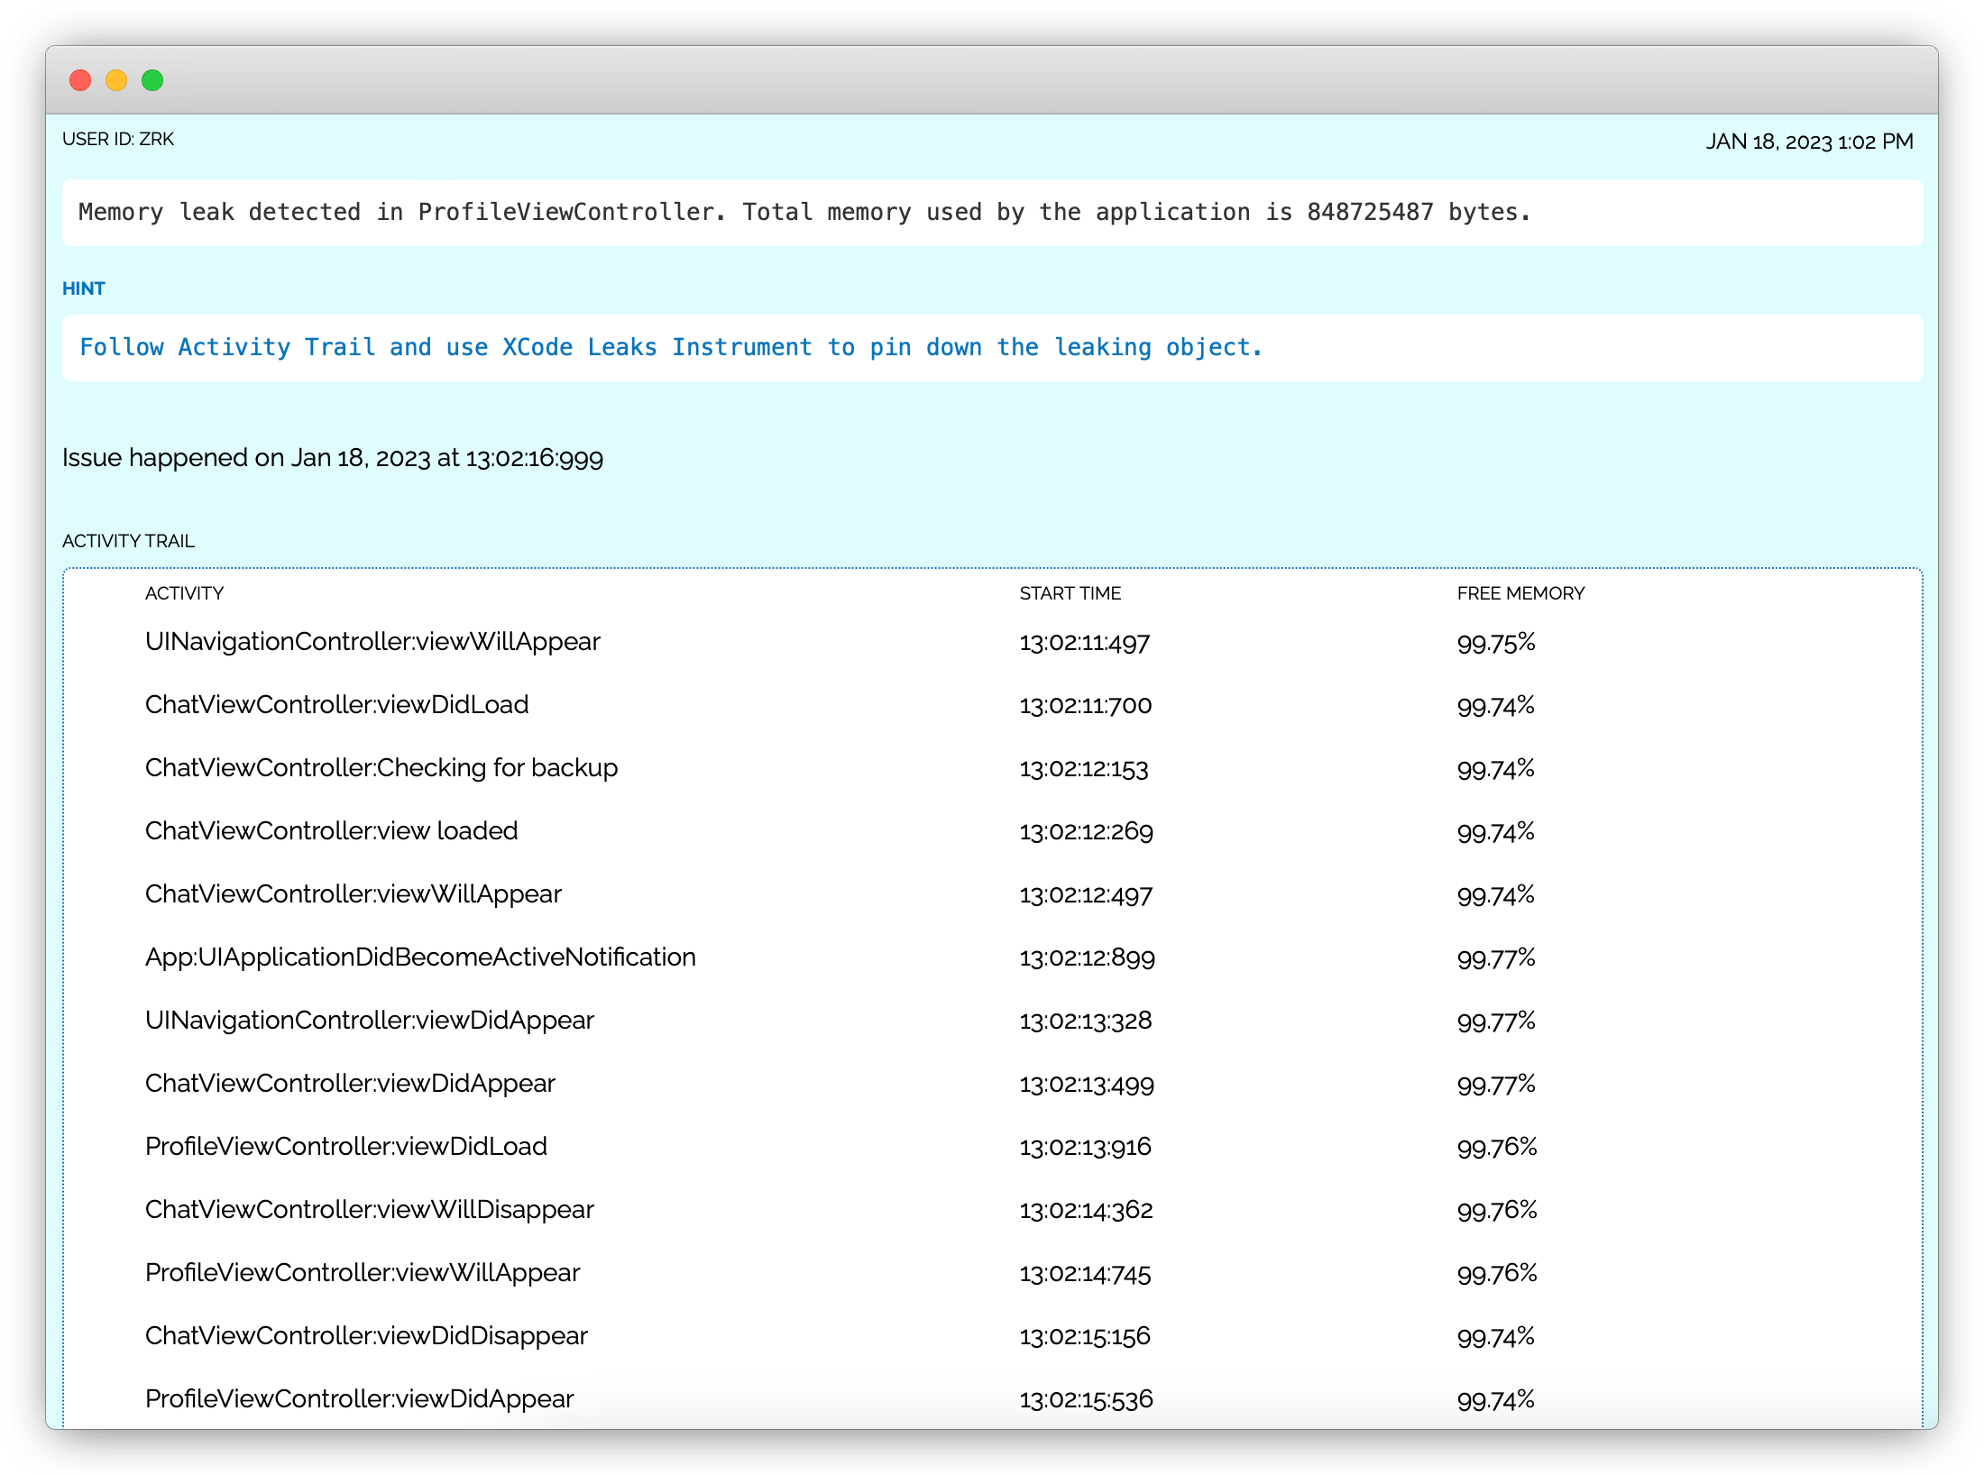The height and width of the screenshot is (1475, 1984).
Task: Select App:UIApplicationDidBecomeActiveNotification activity
Action: click(x=420, y=957)
